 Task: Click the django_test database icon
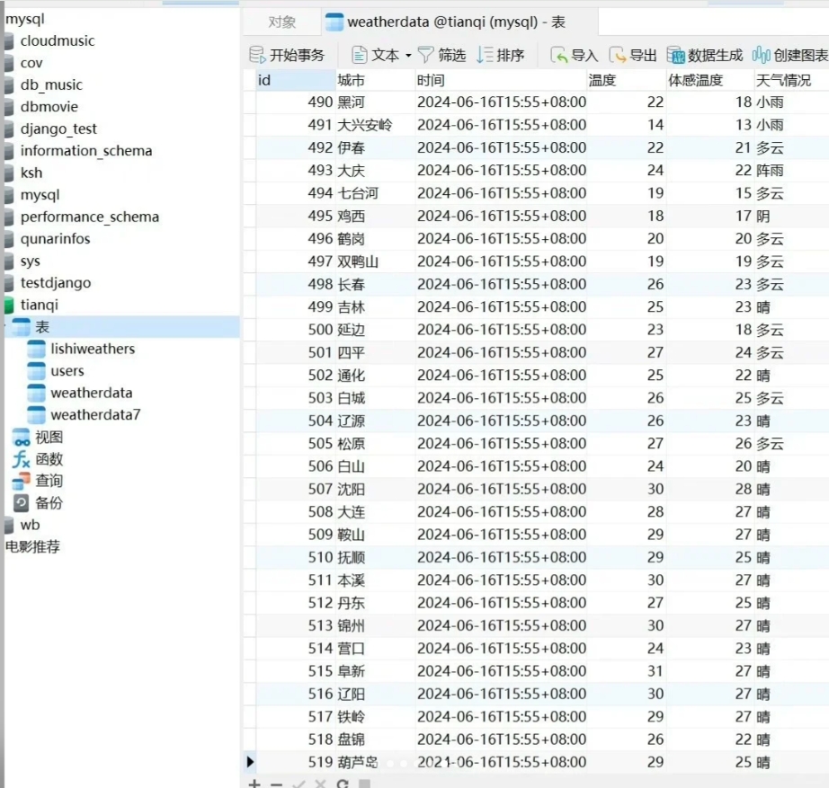point(8,129)
